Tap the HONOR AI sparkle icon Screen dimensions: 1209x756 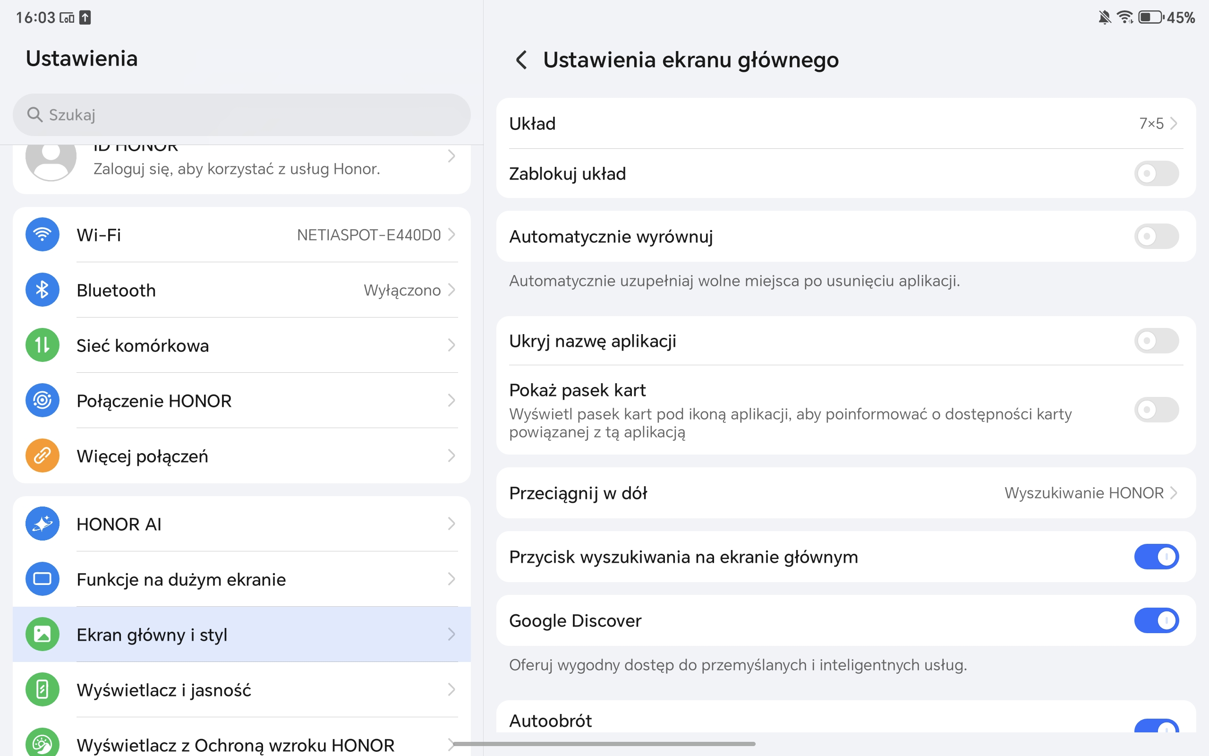[x=43, y=524]
